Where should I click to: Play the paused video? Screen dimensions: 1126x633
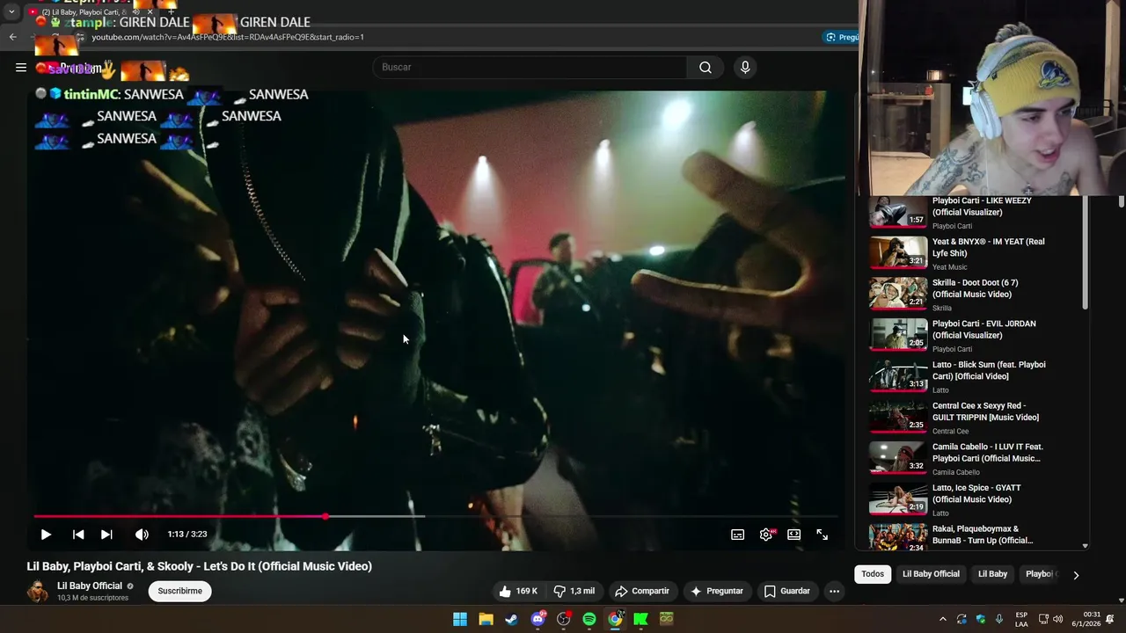tap(46, 535)
